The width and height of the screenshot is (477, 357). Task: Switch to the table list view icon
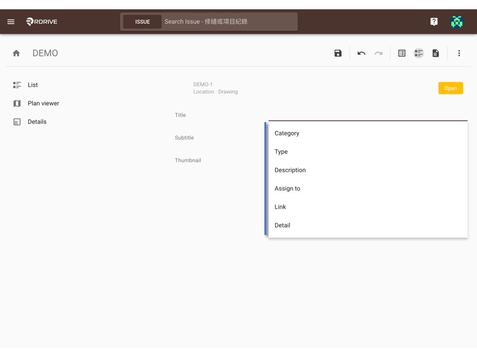(x=402, y=53)
